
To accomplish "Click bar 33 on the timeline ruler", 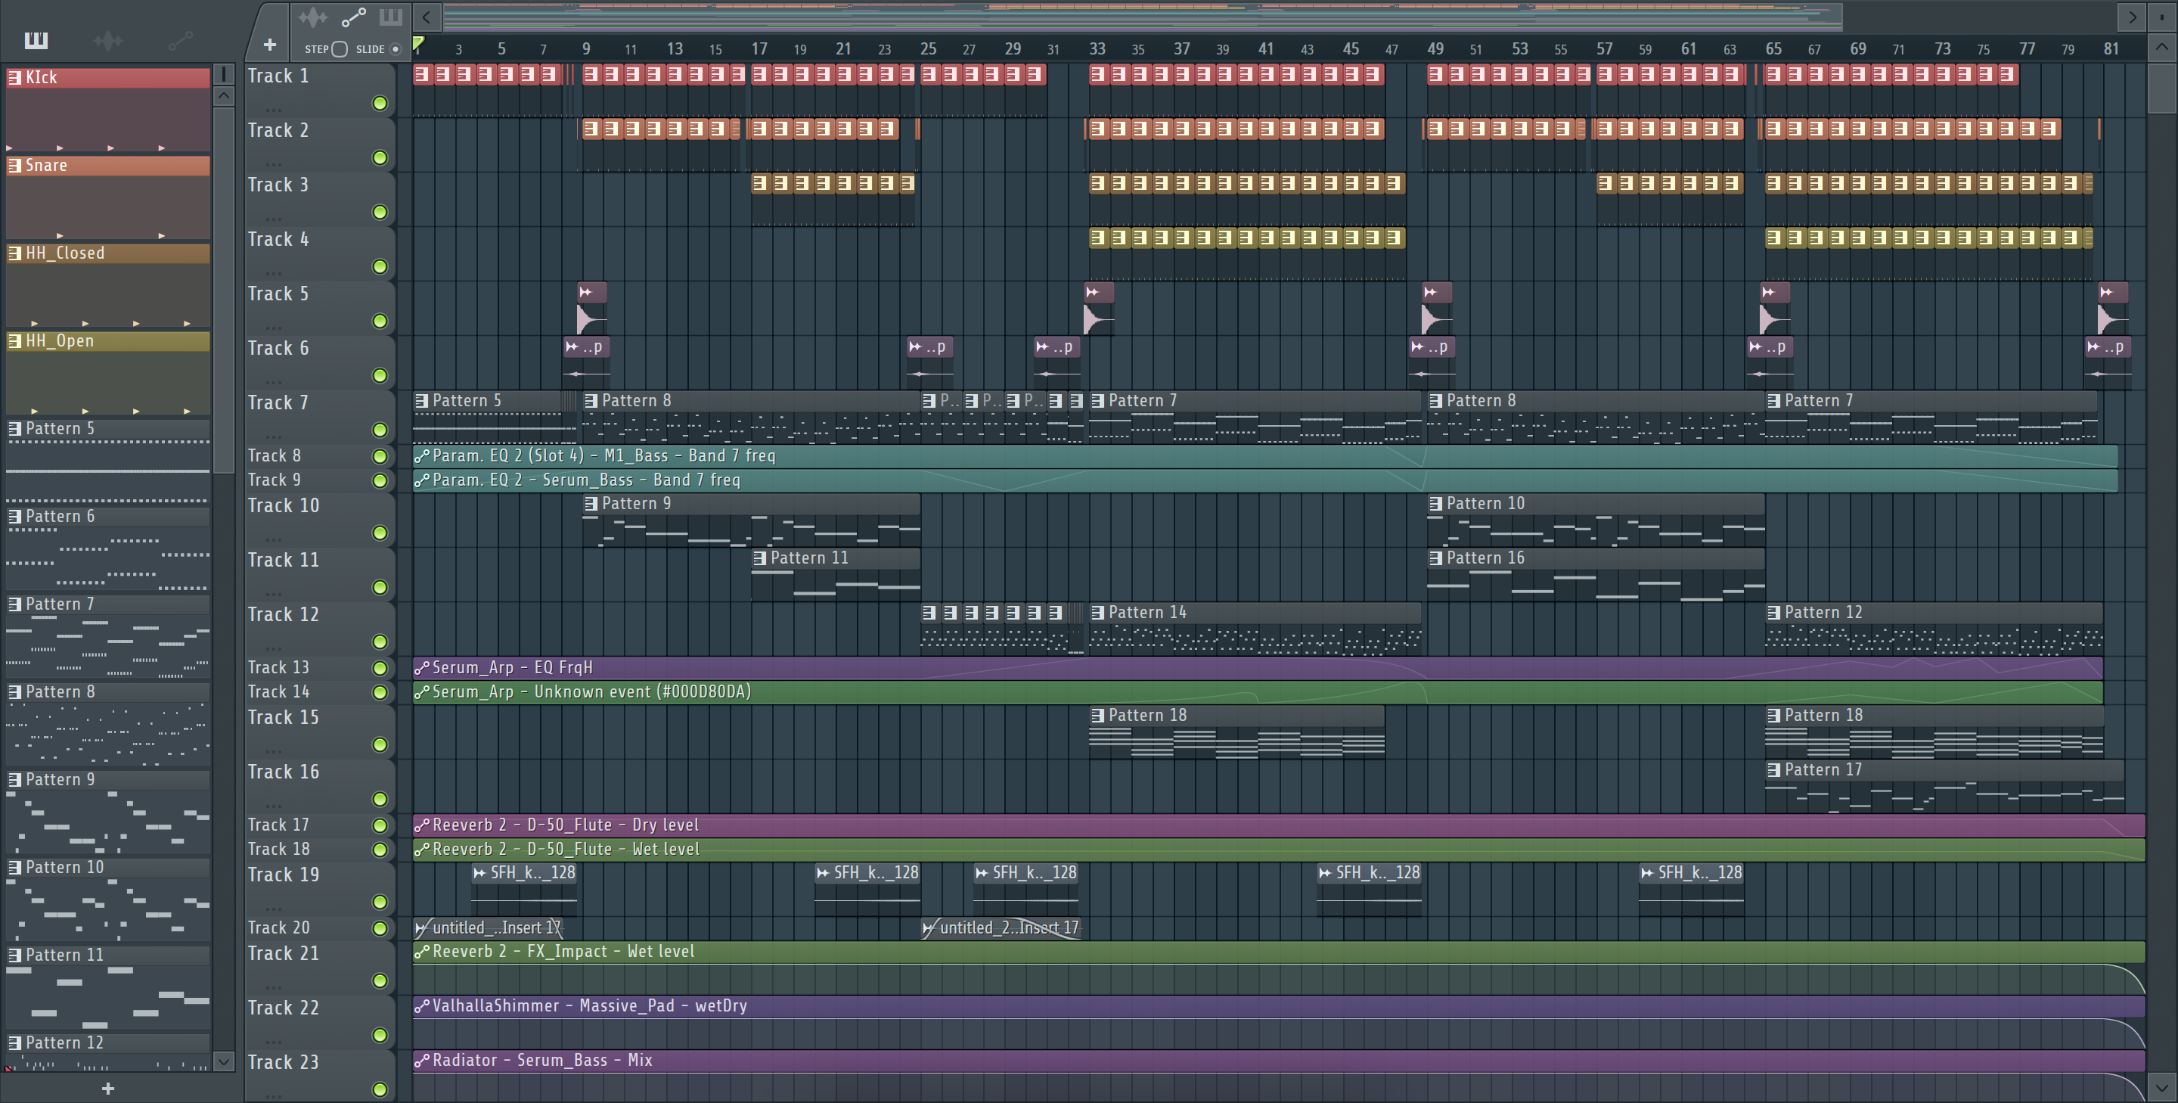I will click(x=1097, y=49).
